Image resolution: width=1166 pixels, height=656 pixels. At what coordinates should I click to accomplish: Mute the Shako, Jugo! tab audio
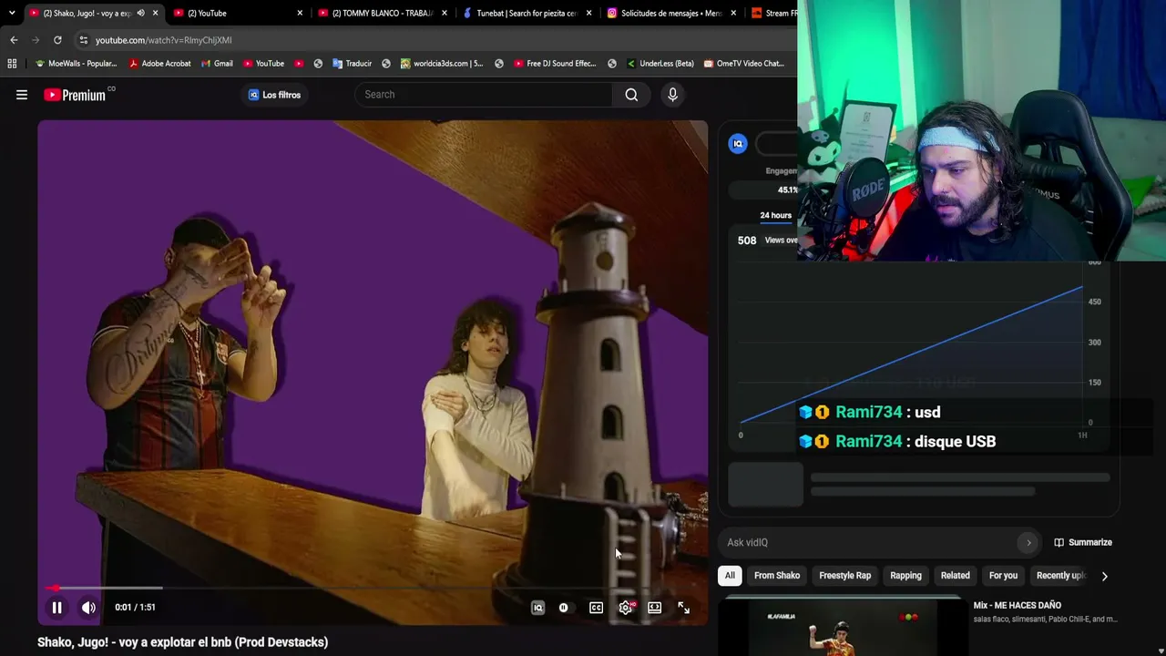point(140,13)
